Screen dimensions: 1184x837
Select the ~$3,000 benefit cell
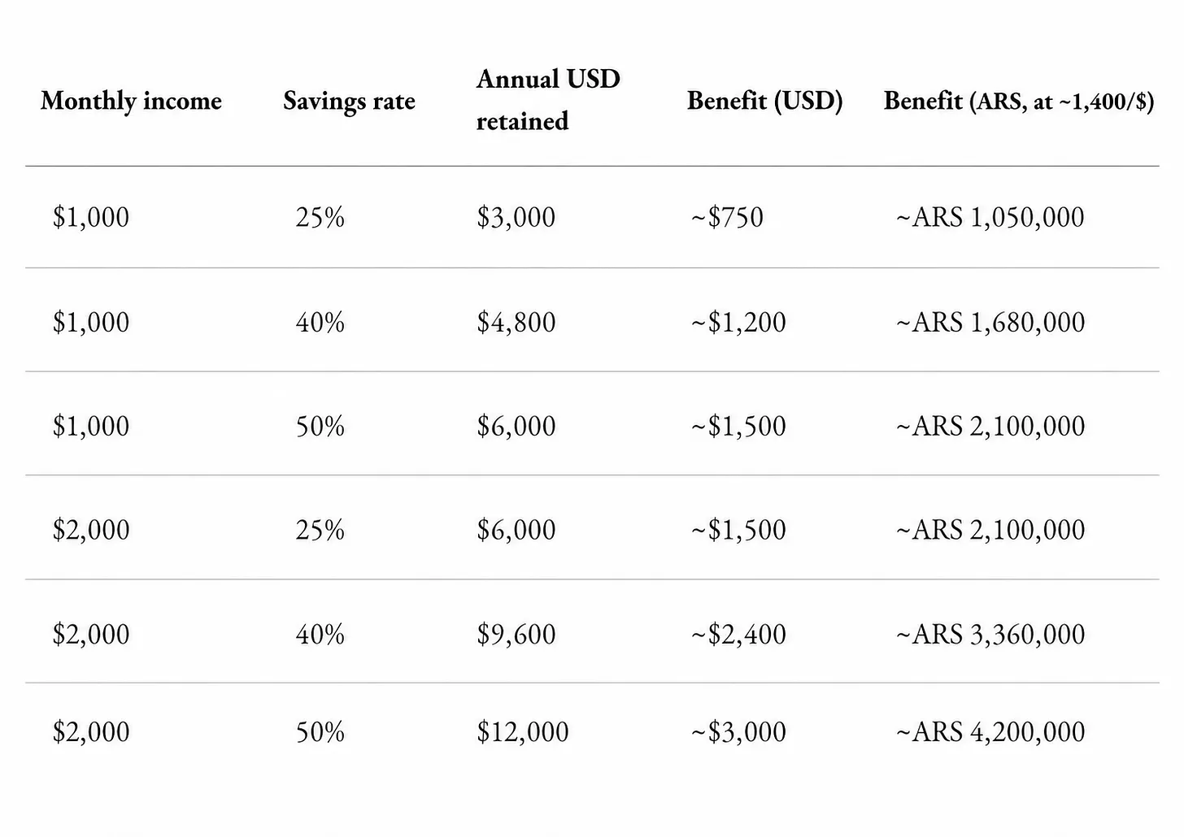(738, 731)
